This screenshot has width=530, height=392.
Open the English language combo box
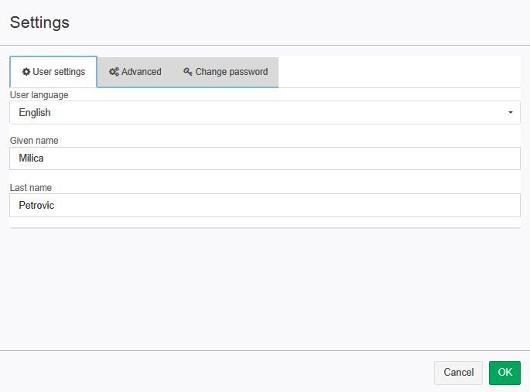coord(265,112)
